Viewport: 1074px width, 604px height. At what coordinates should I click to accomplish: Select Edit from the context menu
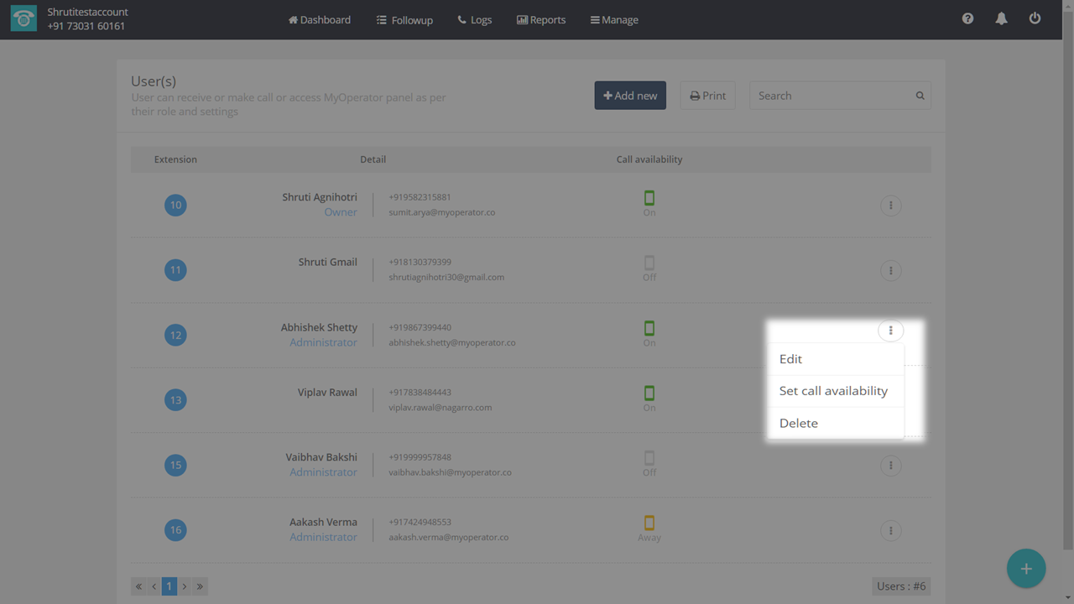(790, 359)
